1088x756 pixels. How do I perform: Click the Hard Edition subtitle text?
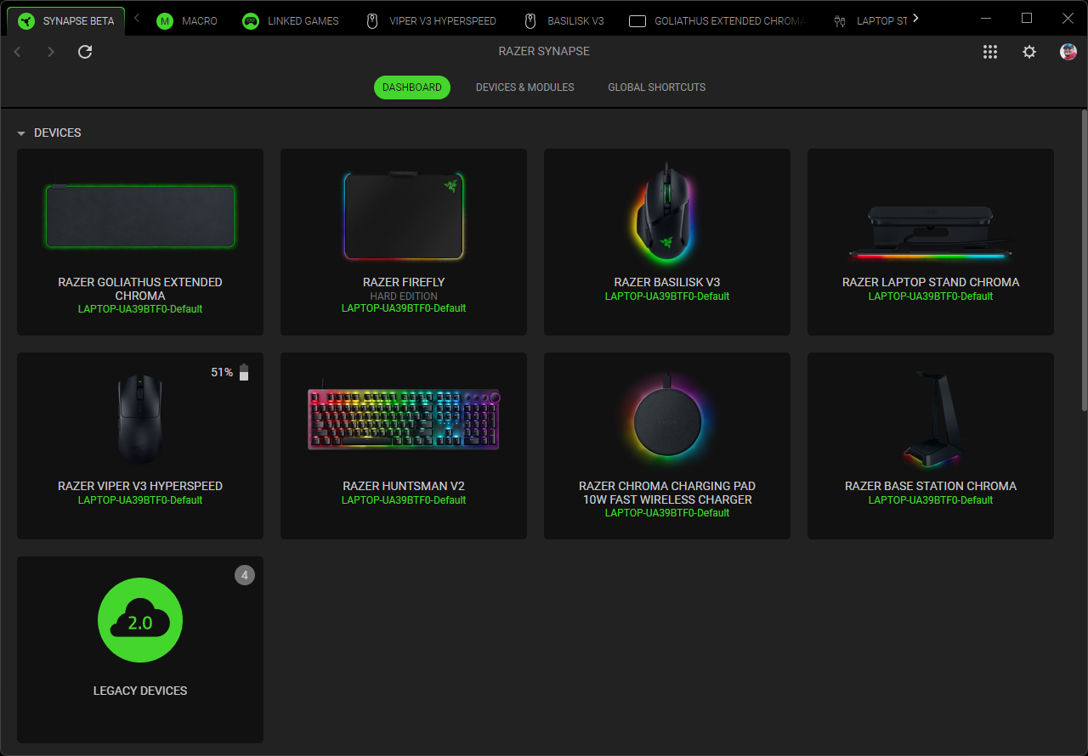pos(404,296)
